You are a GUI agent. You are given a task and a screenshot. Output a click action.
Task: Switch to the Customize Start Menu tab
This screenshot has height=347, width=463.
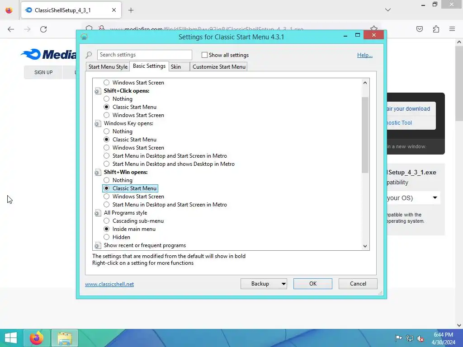219,67
